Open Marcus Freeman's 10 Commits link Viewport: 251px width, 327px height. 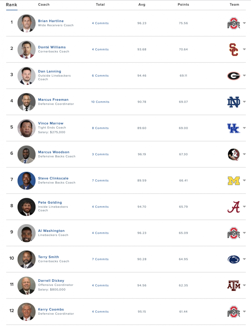100,102
